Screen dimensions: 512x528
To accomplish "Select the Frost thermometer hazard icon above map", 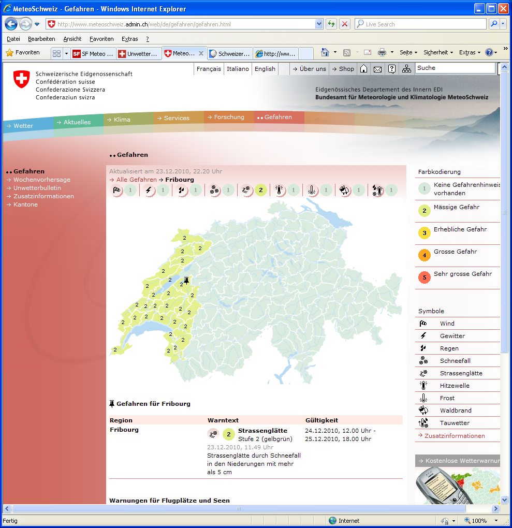I will [x=312, y=190].
